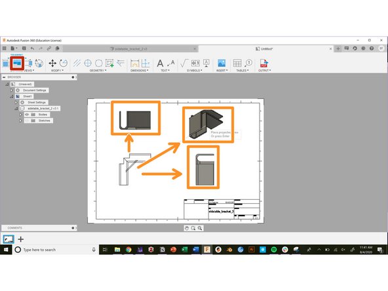This screenshot has width=388, height=291.
Task: Select the Zoom Window tool
Action: tap(193, 228)
